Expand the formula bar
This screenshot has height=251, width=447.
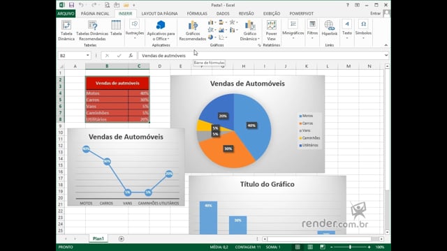[x=386, y=56]
